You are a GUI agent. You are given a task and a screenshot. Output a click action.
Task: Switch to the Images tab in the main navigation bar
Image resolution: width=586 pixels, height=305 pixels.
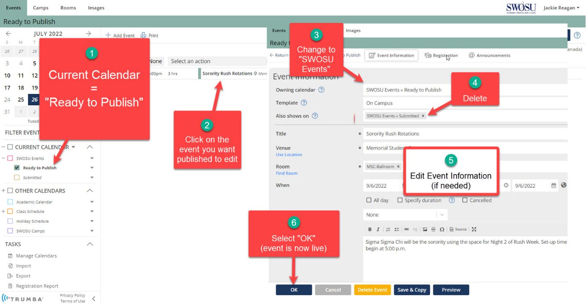tap(96, 8)
